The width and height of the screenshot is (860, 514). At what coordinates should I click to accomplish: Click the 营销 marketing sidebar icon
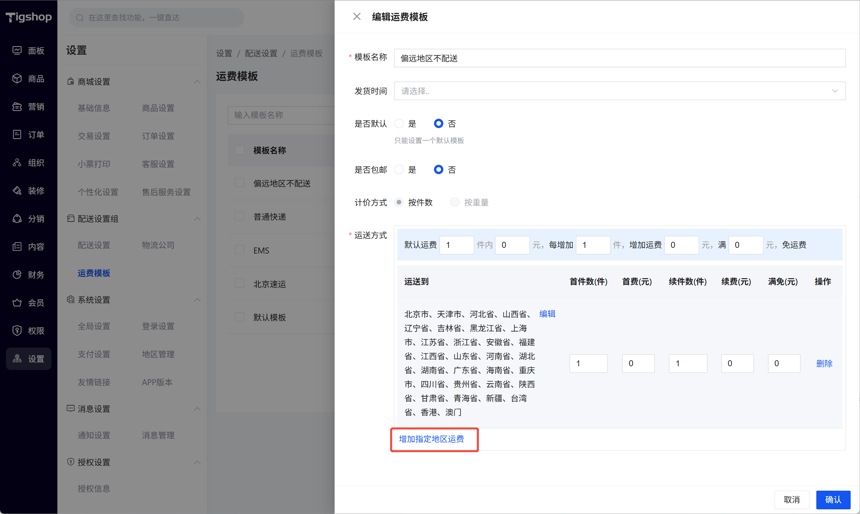point(17,107)
